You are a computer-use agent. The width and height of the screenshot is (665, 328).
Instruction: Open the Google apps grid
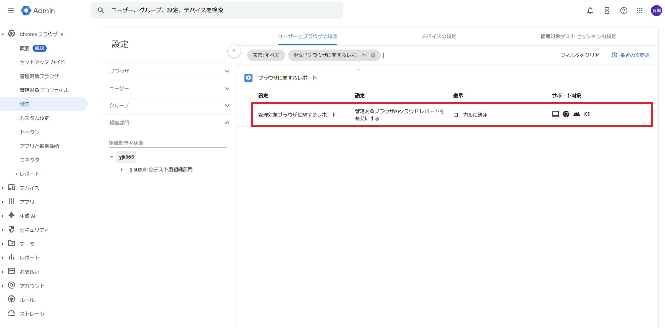pos(640,11)
